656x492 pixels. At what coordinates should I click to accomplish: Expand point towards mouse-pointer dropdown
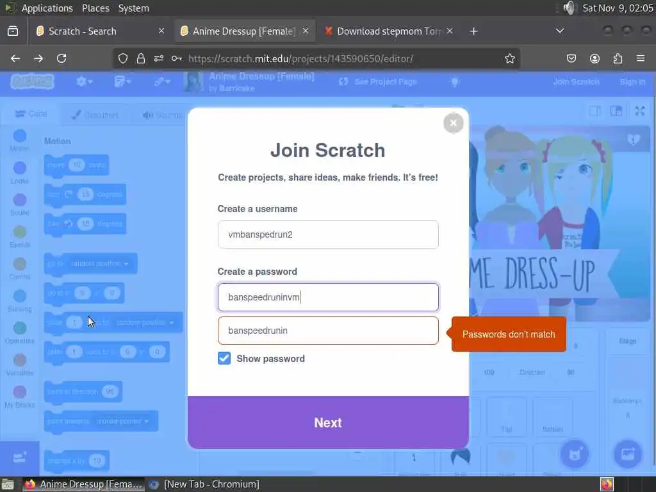pyautogui.click(x=122, y=422)
